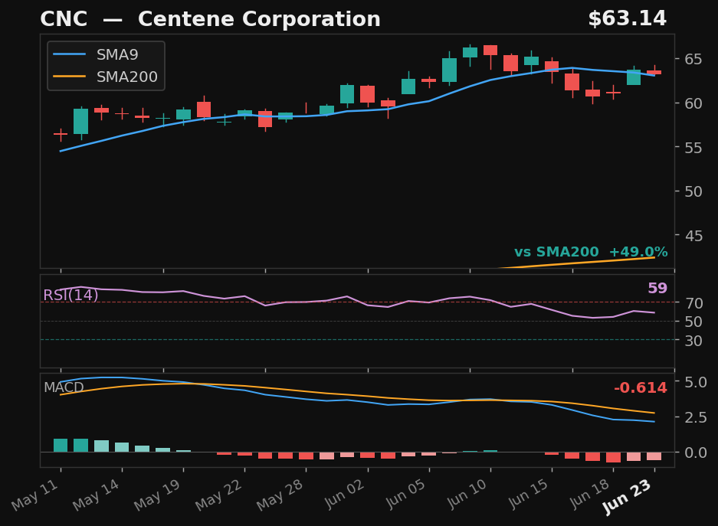Click the Jun 18 date label

coord(591,494)
